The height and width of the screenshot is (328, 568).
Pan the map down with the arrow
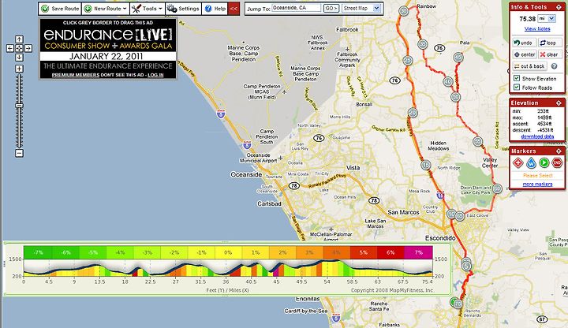(x=19, y=58)
